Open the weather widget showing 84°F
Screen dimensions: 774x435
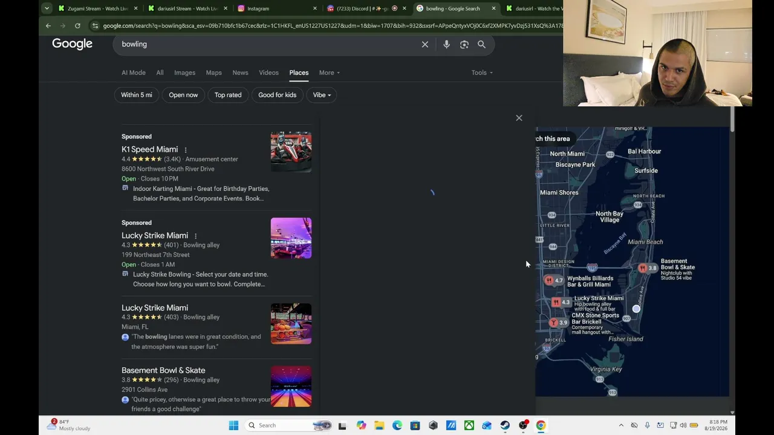[x=69, y=425]
